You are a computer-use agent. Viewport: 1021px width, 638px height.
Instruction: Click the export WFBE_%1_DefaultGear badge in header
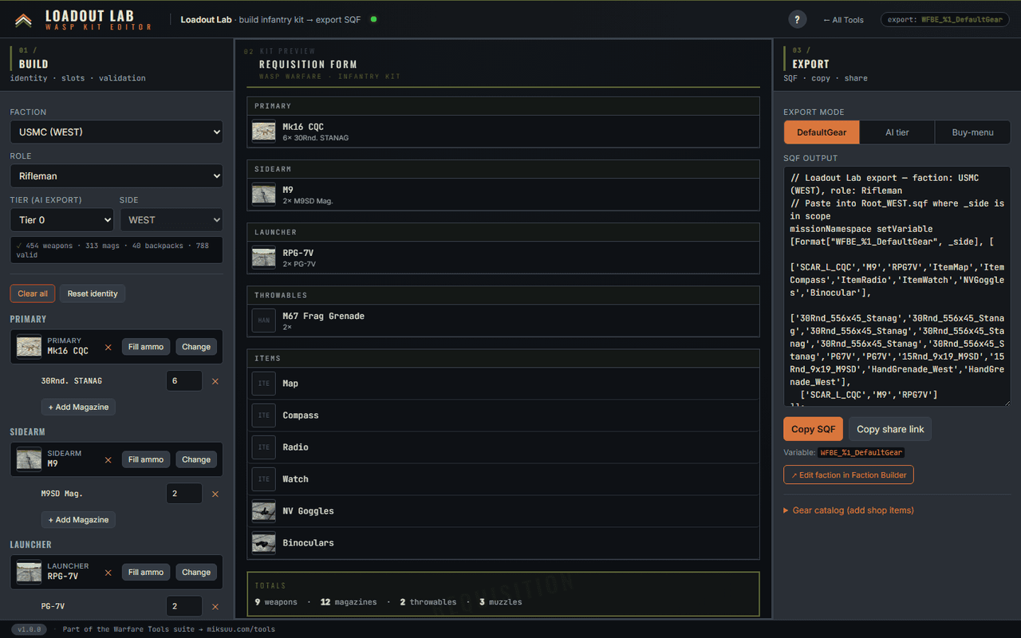pos(945,19)
